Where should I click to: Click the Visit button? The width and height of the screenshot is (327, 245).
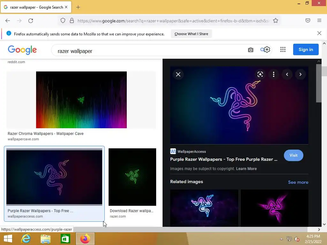(x=293, y=155)
